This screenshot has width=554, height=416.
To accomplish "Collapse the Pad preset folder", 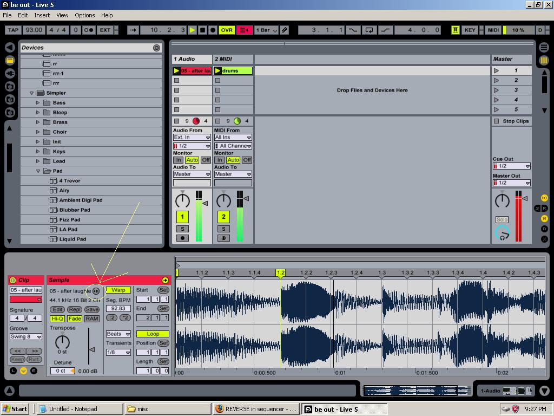I will [38, 171].
